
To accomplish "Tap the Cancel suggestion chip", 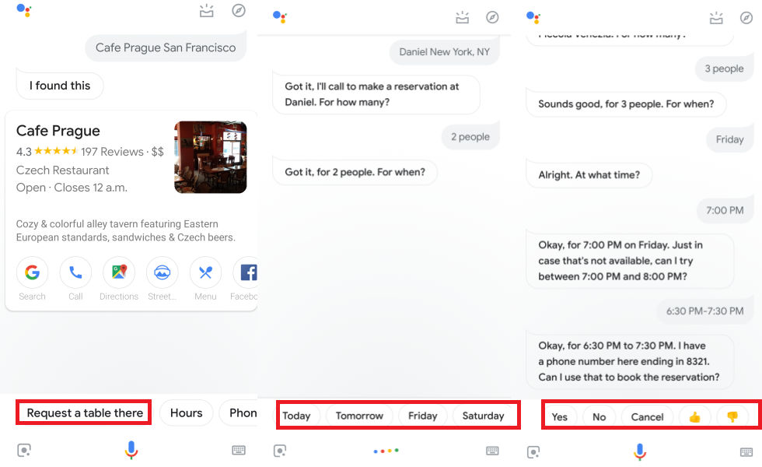I will (647, 417).
